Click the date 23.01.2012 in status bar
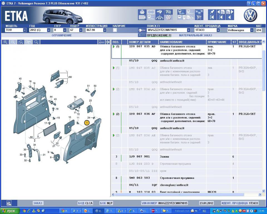This screenshot has width=267, height=214. [206, 203]
